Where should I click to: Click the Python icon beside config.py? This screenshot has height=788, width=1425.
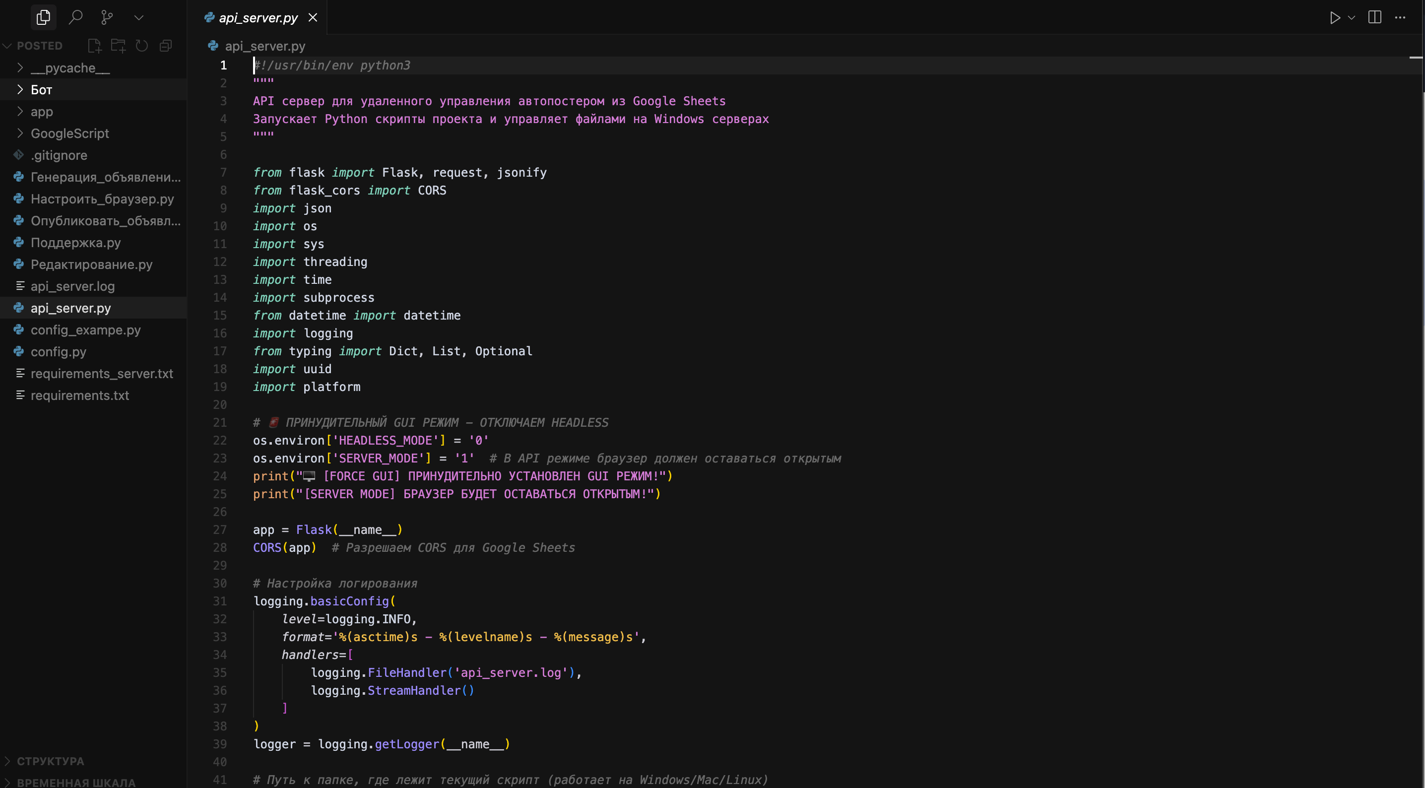pos(19,351)
